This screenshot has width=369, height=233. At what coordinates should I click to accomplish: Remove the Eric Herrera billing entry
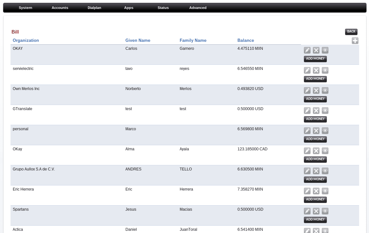pyautogui.click(x=316, y=191)
